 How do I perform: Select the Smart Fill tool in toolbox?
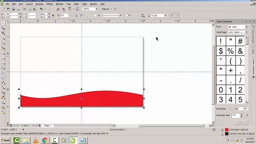pyautogui.click(x=3, y=48)
